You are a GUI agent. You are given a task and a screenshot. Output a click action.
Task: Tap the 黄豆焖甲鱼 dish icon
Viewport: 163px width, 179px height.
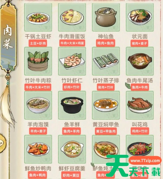click(106, 105)
